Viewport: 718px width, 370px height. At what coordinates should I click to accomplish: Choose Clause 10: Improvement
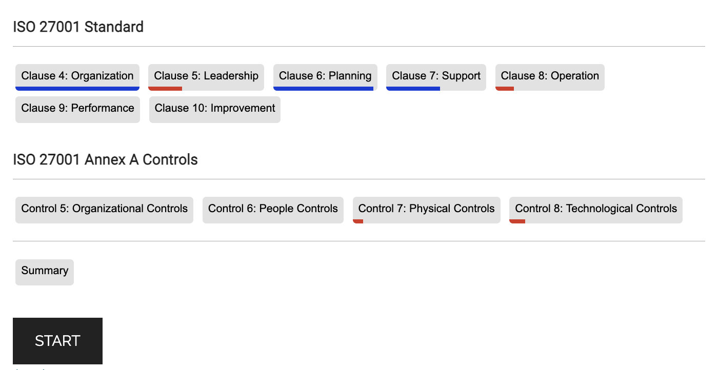tap(215, 109)
